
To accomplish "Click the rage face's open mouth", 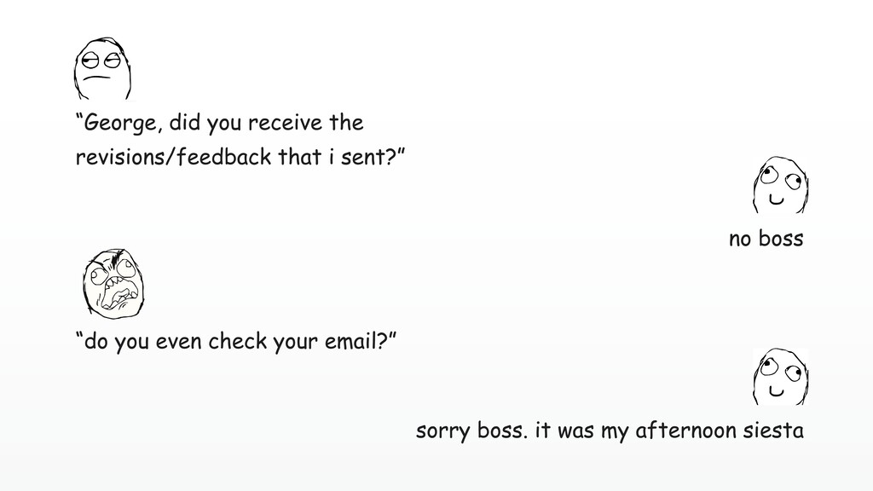I will (x=121, y=294).
